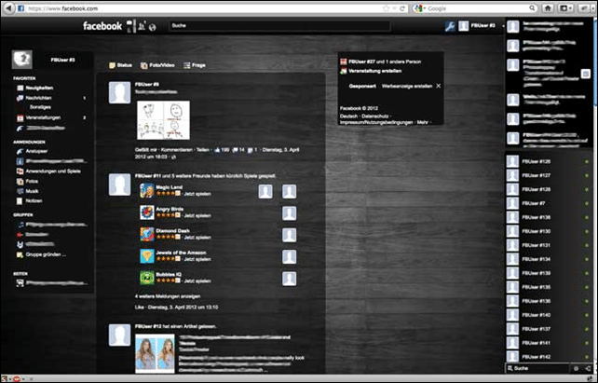The width and height of the screenshot is (598, 383).
Task: Click the Diamond Dash game icon
Action: click(x=147, y=234)
